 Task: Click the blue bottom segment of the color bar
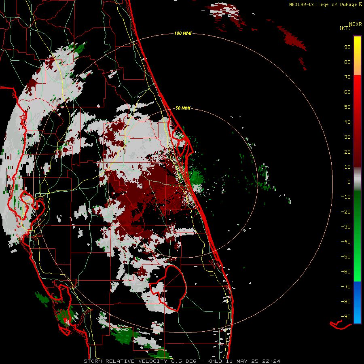pos(357,302)
